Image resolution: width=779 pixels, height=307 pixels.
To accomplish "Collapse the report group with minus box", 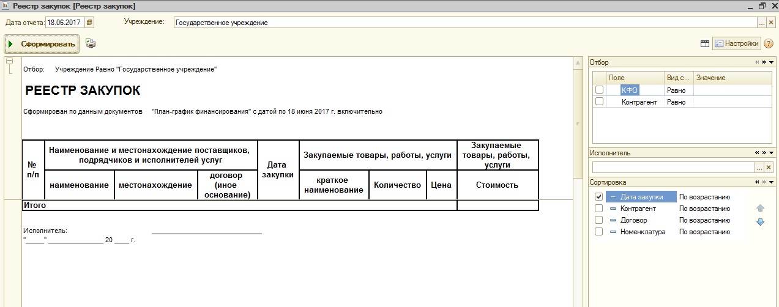I will [x=9, y=61].
